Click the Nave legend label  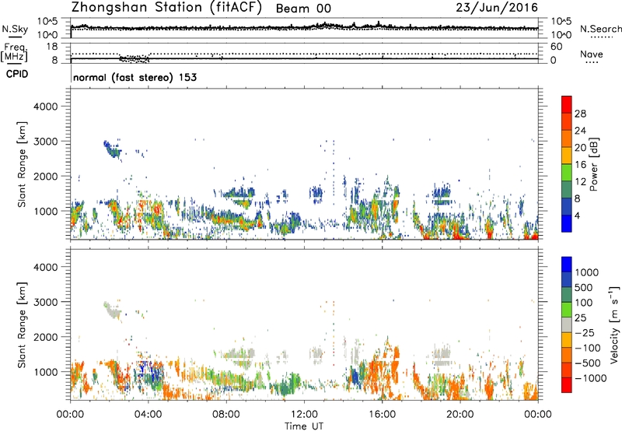[592, 54]
